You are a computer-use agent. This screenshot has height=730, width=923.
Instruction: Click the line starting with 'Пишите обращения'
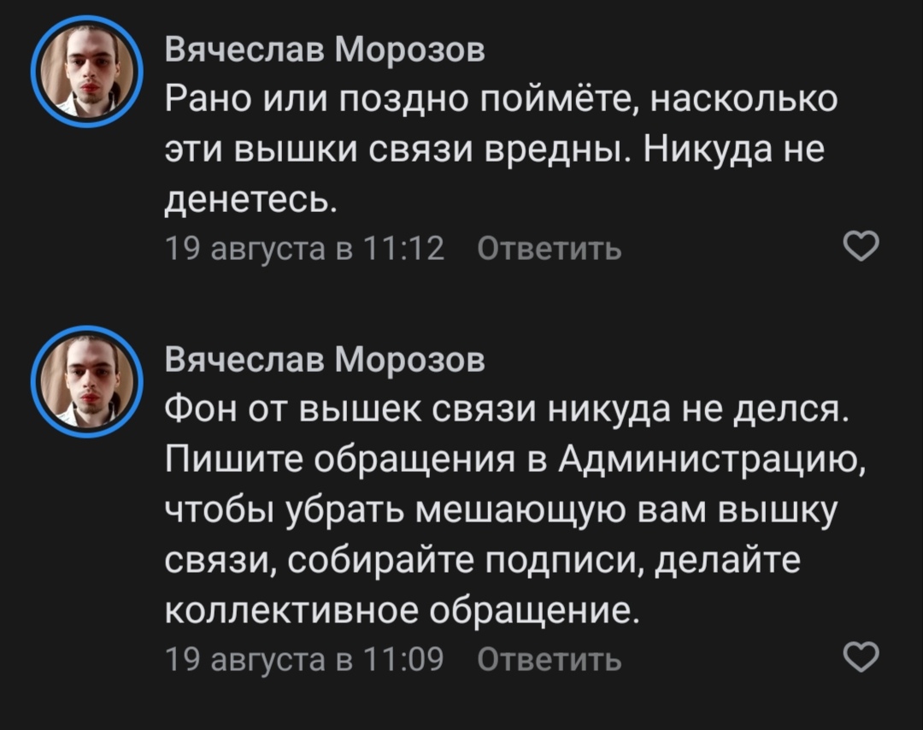pos(514,462)
